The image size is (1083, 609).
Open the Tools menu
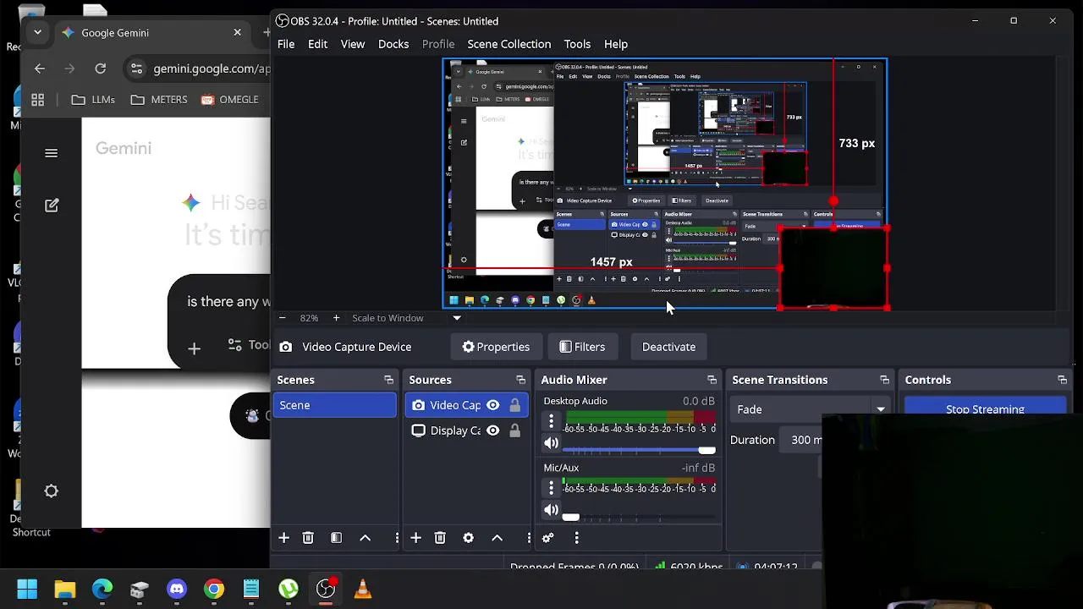click(x=577, y=44)
